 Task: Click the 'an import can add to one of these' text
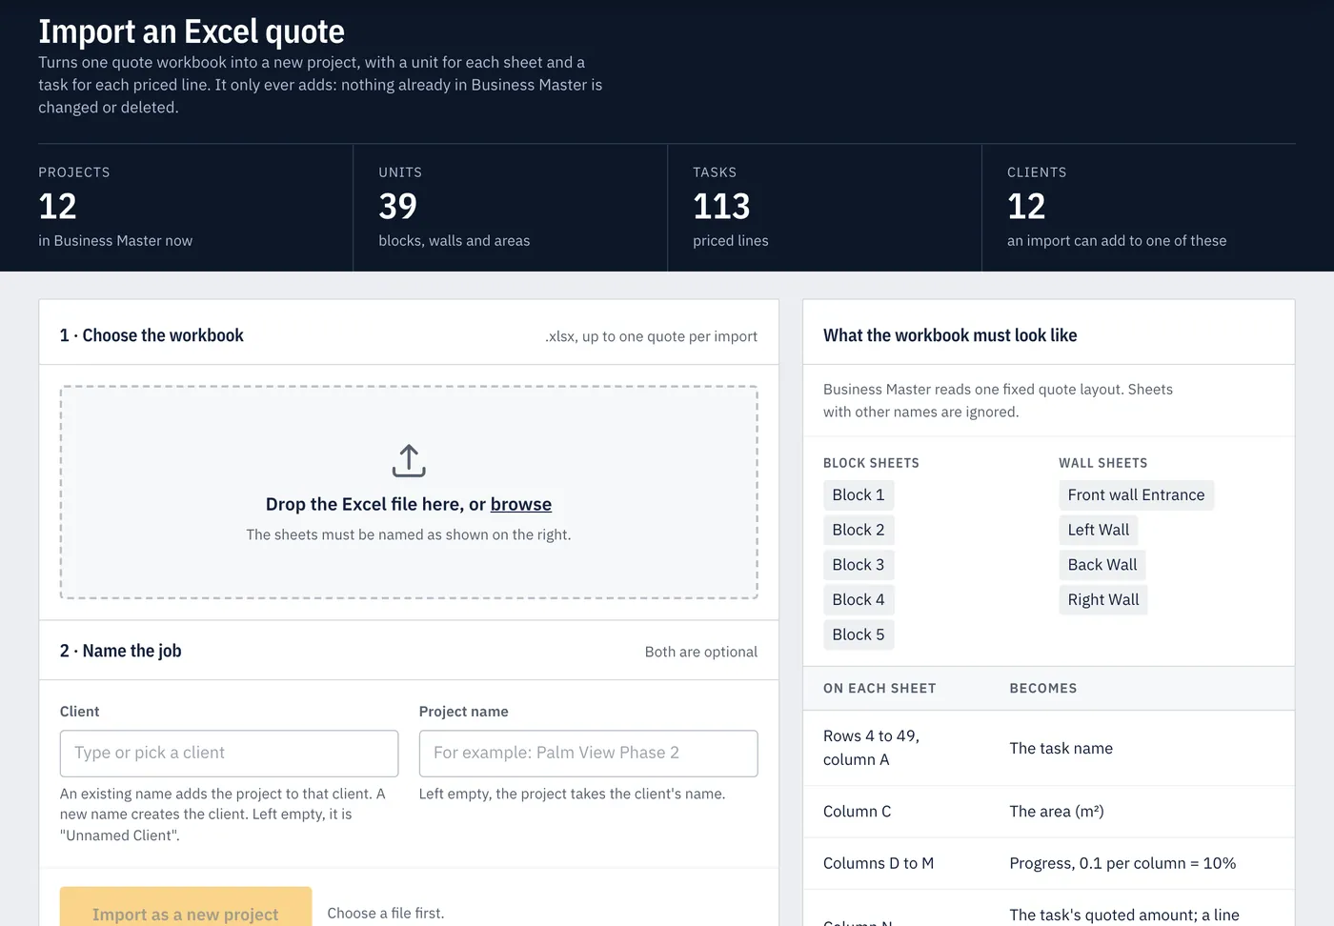[x=1117, y=241]
